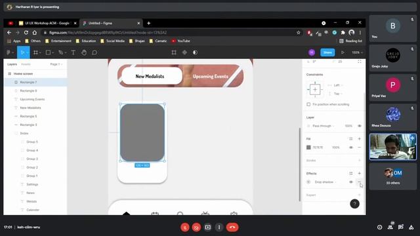Open the Figma main menu
Viewport: 420px width, 236px height.
(x=10, y=52)
